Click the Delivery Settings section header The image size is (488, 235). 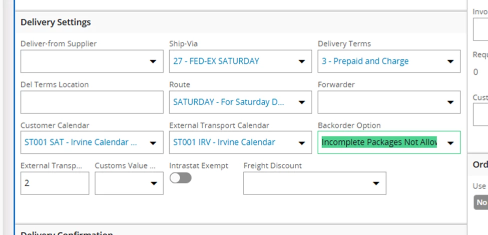[x=56, y=22]
